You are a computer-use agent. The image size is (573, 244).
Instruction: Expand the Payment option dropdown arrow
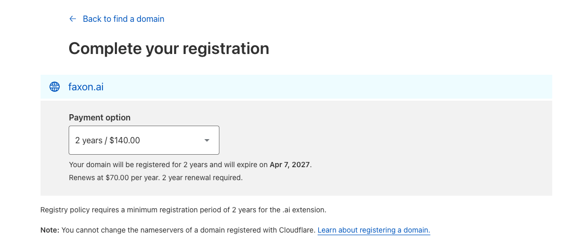pyautogui.click(x=206, y=140)
